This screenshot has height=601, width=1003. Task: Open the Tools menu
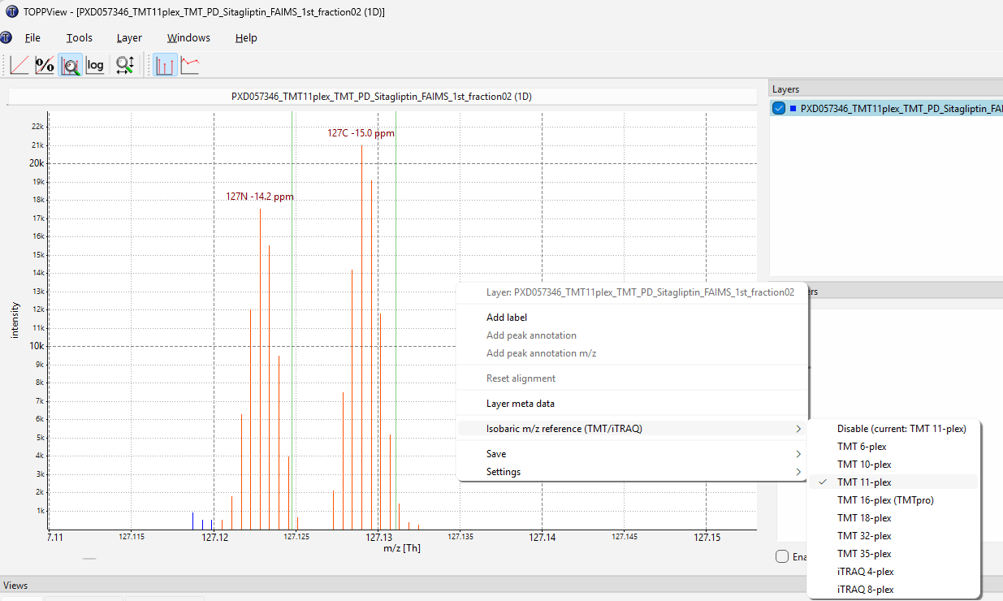tap(80, 37)
